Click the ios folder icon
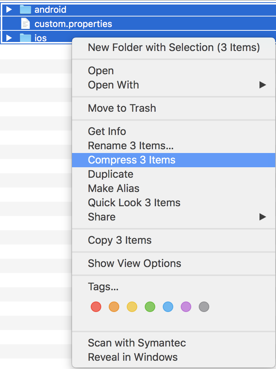 coord(25,37)
